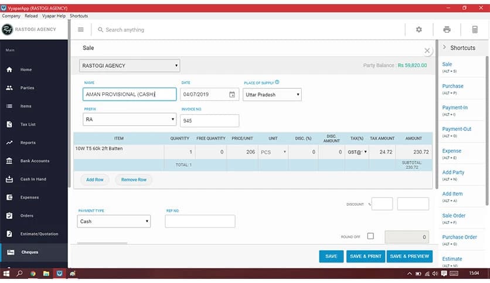Click the Shortcuts panel vertical scrollbar
This screenshot has height=283, width=490.
point(487,131)
